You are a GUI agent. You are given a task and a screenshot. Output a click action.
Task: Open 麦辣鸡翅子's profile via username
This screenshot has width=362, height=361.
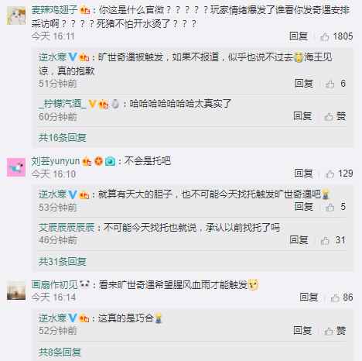[x=54, y=10]
